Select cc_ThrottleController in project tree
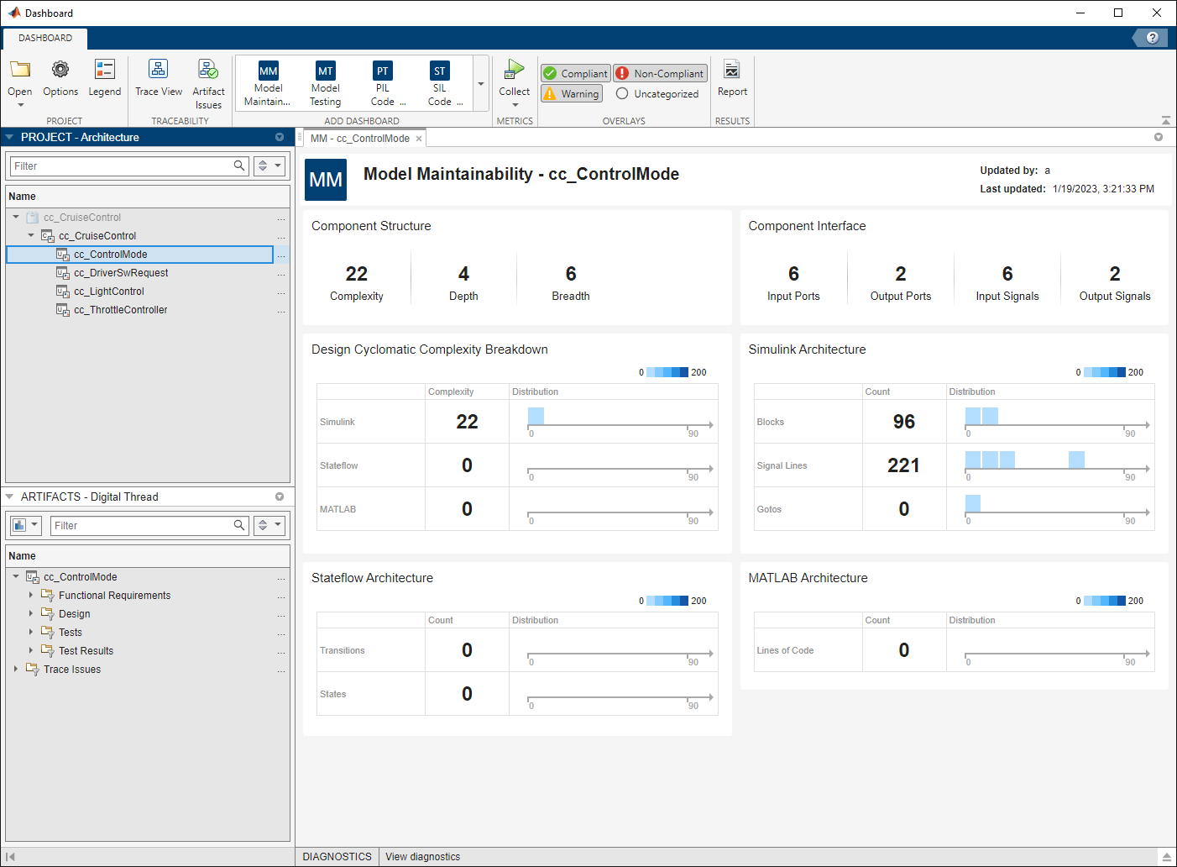The image size is (1177, 867). pos(121,309)
